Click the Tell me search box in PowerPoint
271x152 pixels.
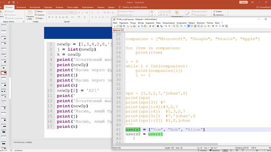pos(133,7)
